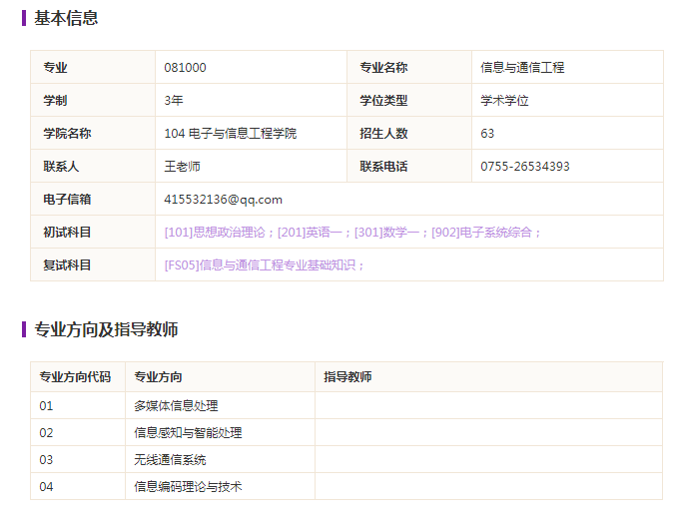
Task: Click the 学院名称 label cell
Action: [x=93, y=133]
